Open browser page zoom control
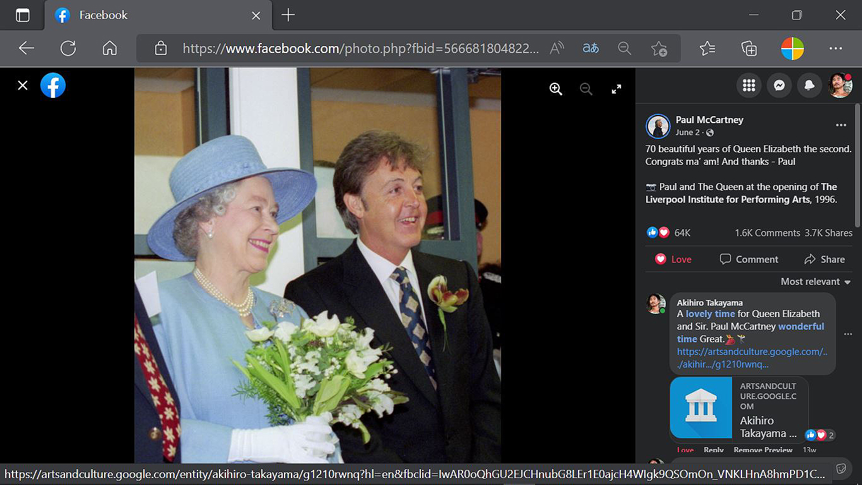 (625, 48)
